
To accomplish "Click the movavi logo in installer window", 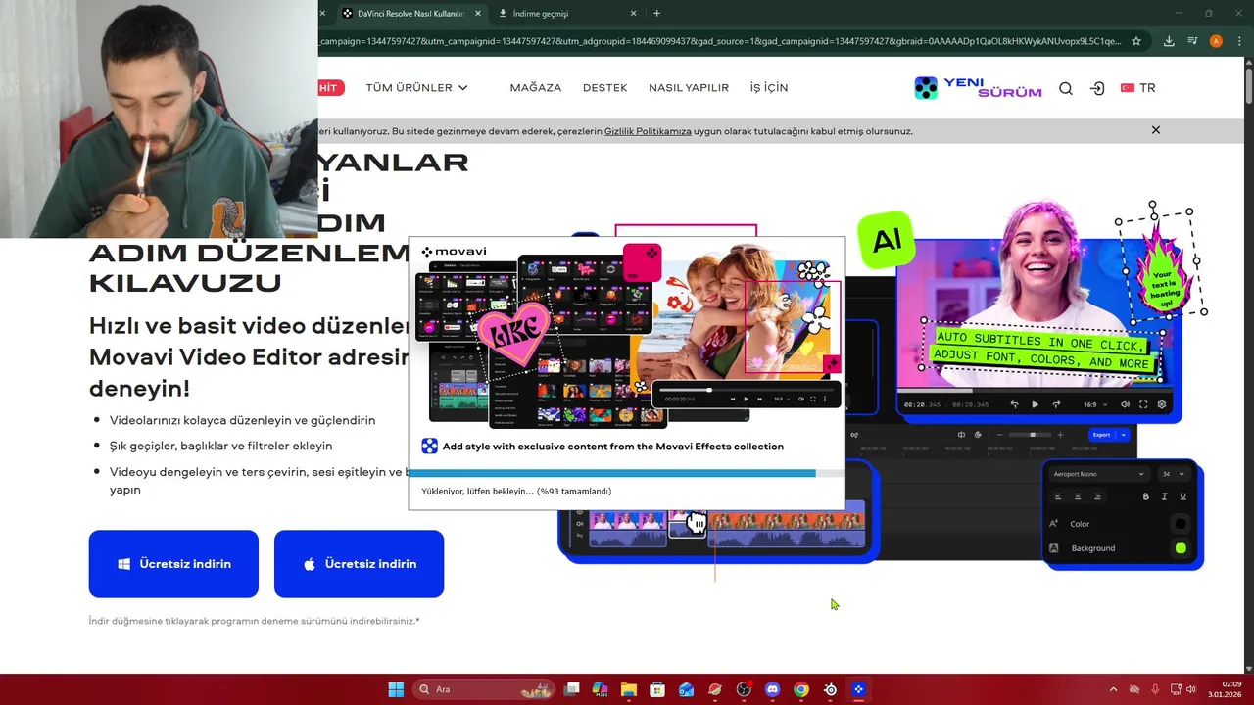I will click(454, 252).
